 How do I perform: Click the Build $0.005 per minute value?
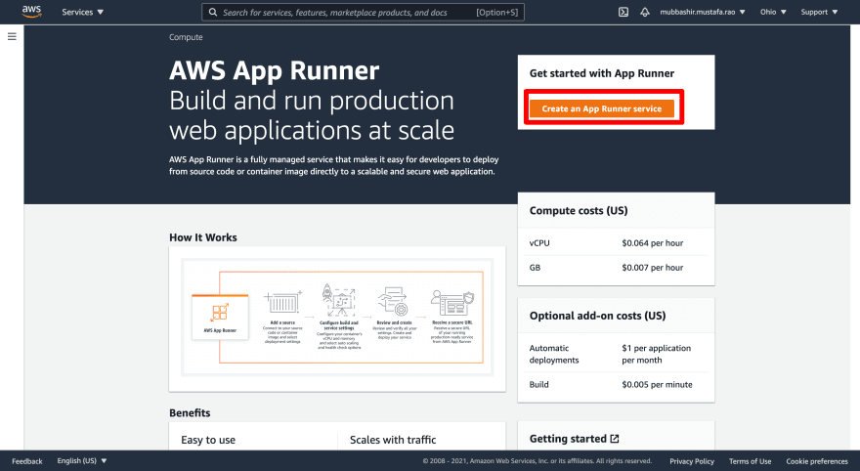657,384
